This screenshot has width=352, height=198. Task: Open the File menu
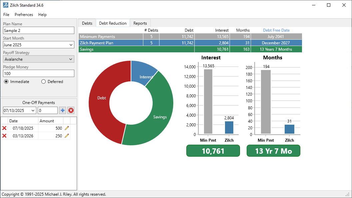[6, 15]
